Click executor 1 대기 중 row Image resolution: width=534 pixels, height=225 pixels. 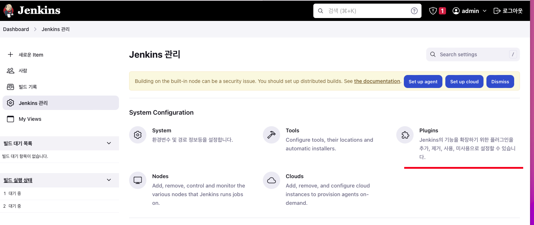[x=59, y=194]
